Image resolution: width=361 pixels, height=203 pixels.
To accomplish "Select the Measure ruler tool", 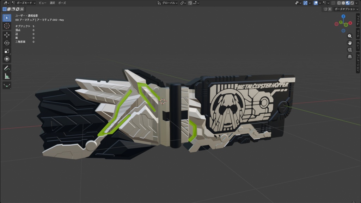I will [x=7, y=76].
